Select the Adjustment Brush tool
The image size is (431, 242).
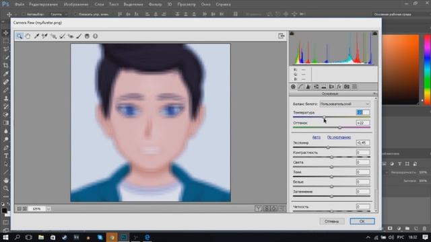pos(79,36)
